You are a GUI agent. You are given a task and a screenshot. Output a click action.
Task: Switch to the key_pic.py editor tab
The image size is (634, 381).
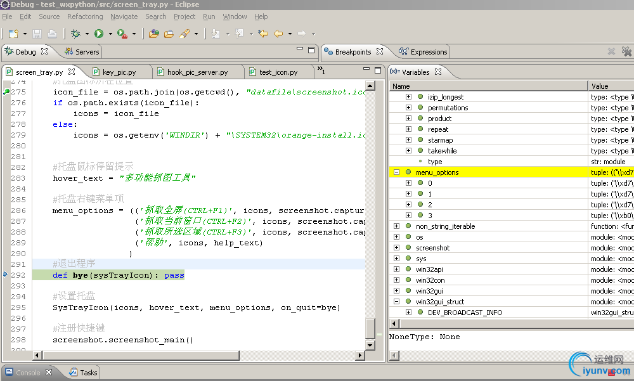point(119,72)
